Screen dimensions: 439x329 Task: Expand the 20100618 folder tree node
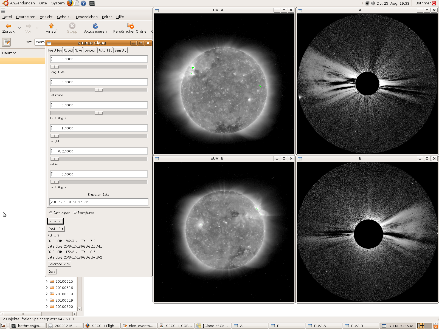click(47, 294)
